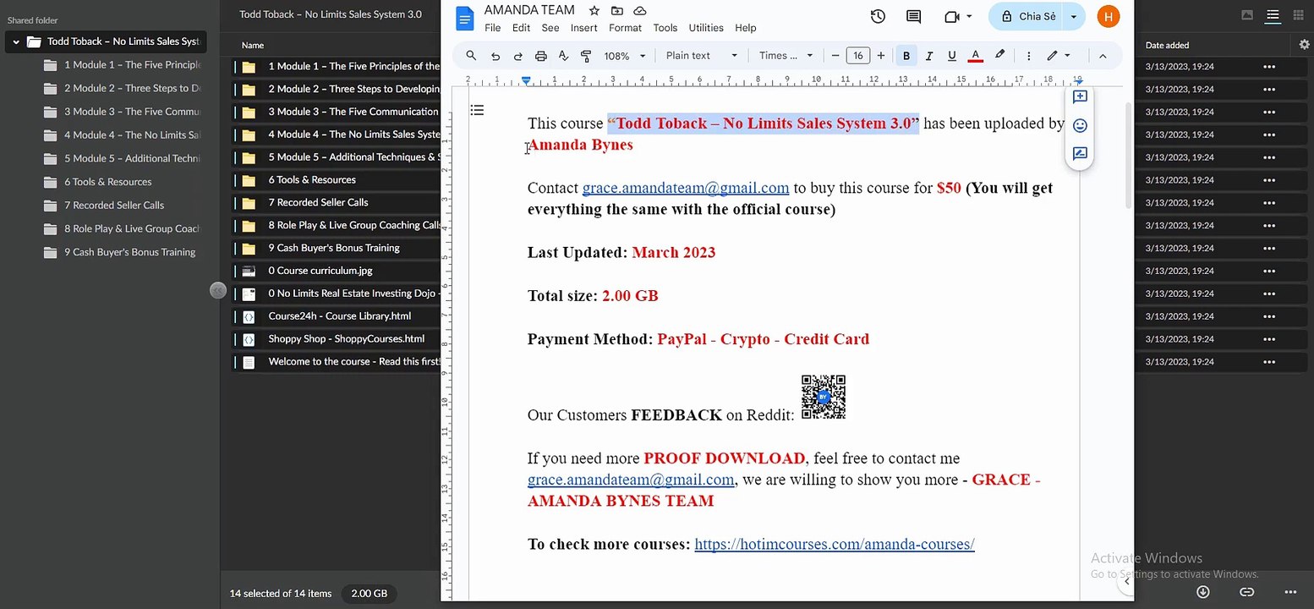The width and height of the screenshot is (1314, 609).
Task: Undo the last edit
Action: [x=495, y=56]
